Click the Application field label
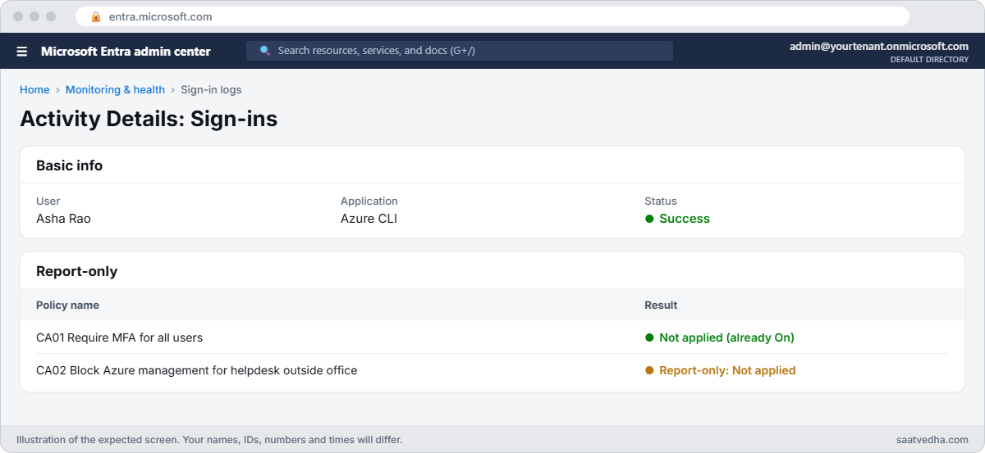 (369, 201)
